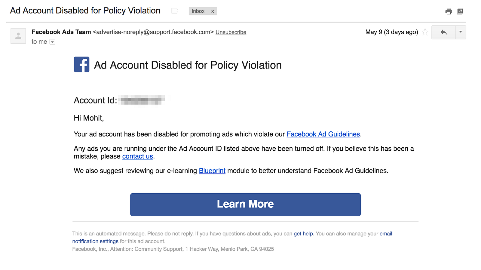
Task: Click the reply arrow button
Action: (443, 32)
